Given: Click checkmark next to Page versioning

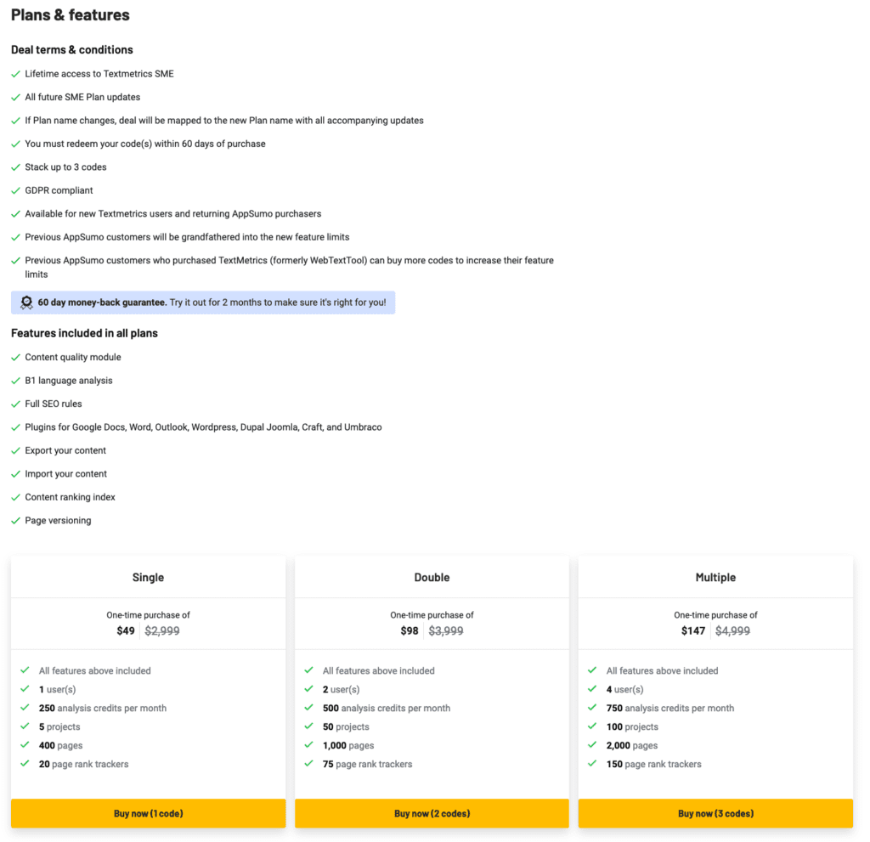Looking at the screenshot, I should point(15,521).
